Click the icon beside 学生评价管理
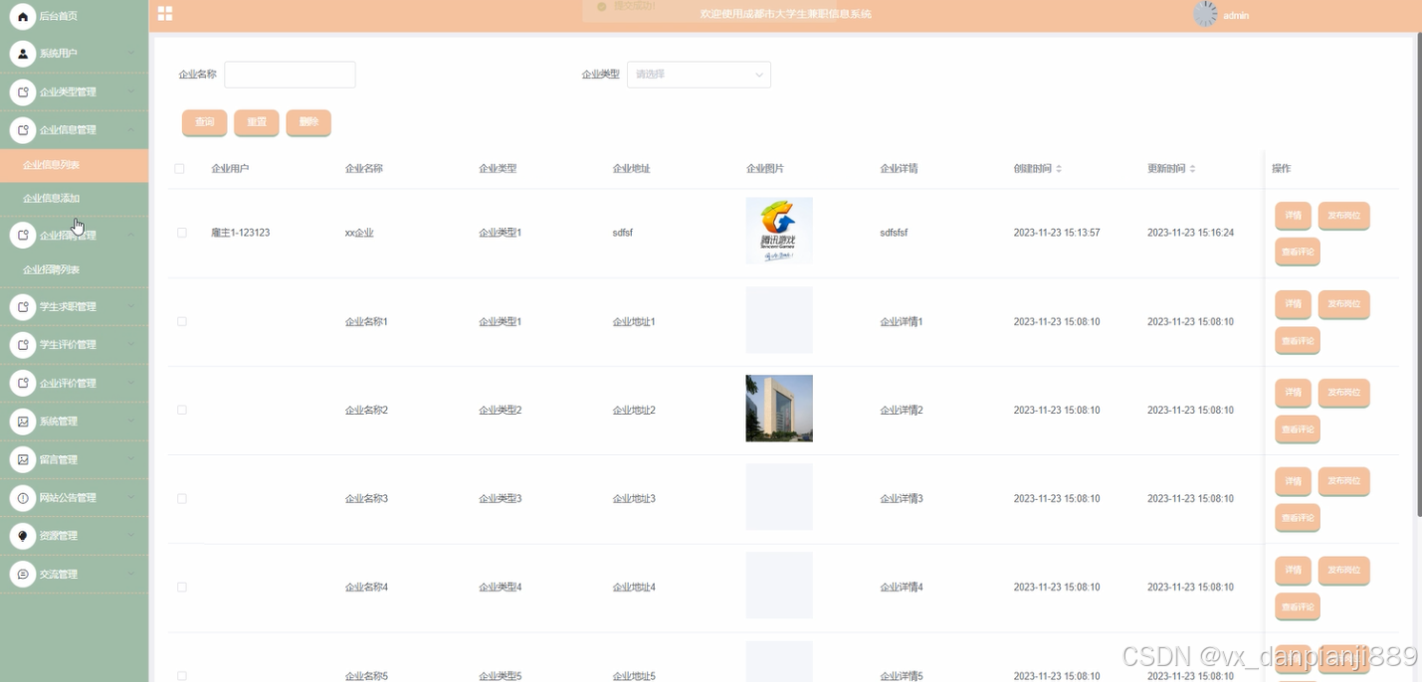The image size is (1422, 682). pyautogui.click(x=23, y=345)
